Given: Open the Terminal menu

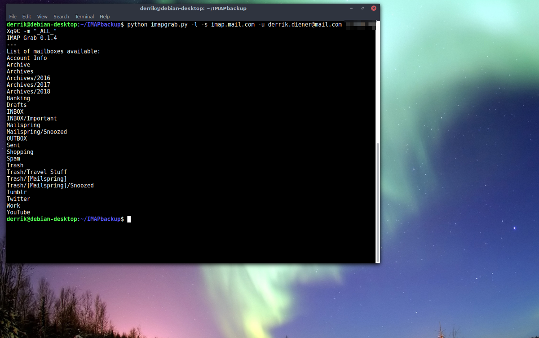Looking at the screenshot, I should tap(84, 16).
